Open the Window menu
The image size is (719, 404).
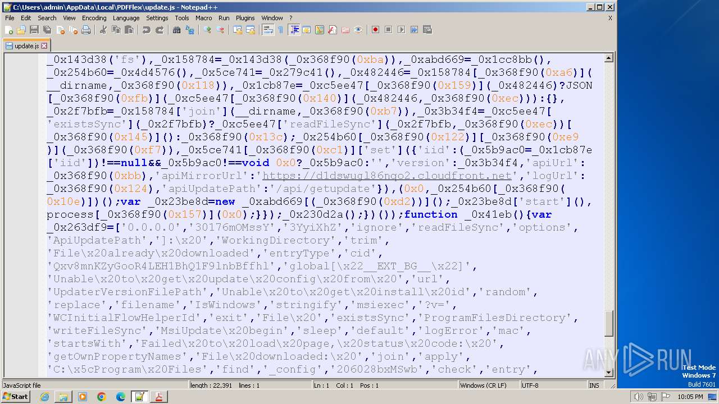272,18
